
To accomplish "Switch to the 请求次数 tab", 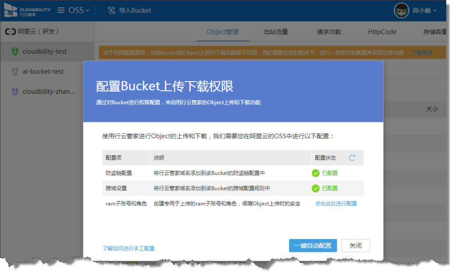I will click(329, 32).
